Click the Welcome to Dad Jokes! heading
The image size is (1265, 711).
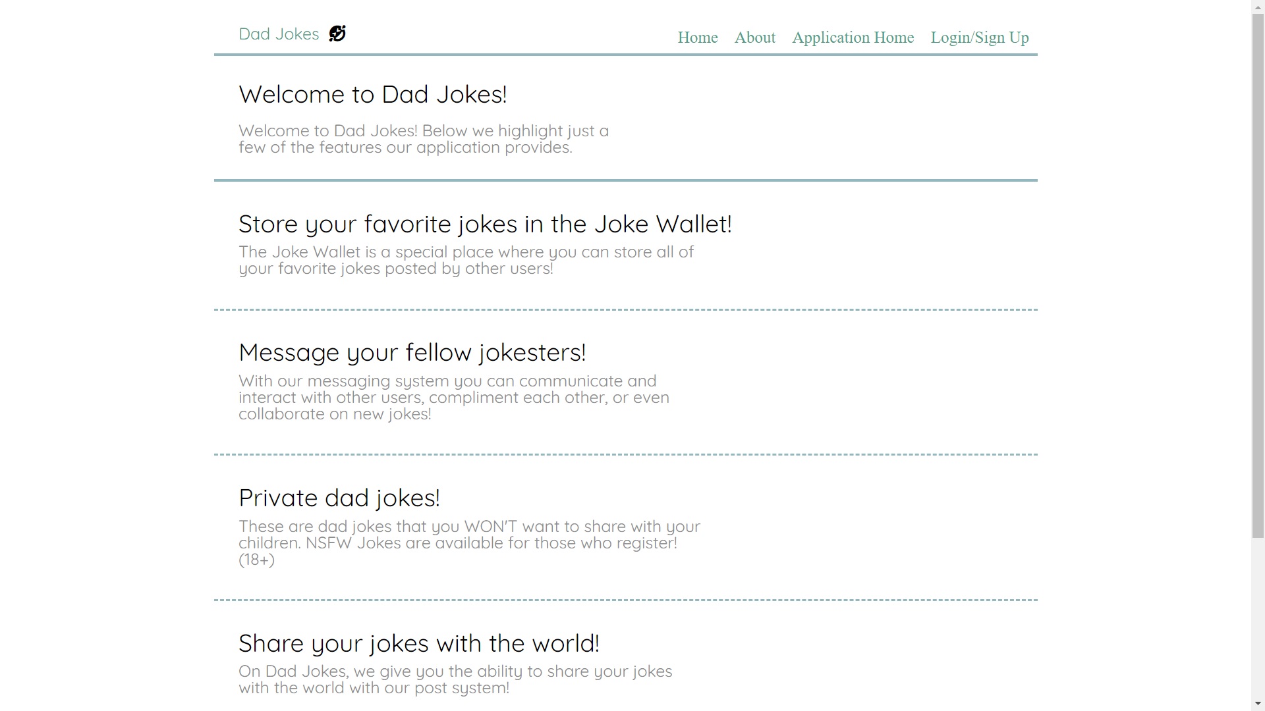372,95
